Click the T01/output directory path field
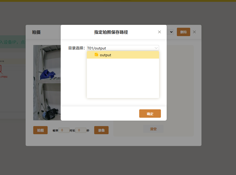Image resolution: width=236 pixels, height=175 pixels. coord(120,48)
